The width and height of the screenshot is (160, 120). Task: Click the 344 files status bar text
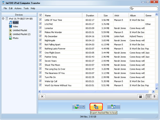pos(88,116)
